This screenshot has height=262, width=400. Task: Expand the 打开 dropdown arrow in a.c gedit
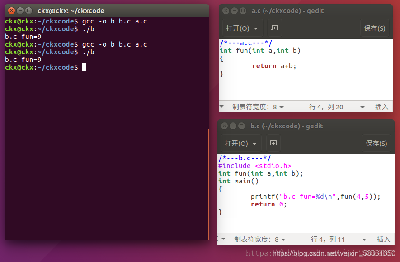coord(256,28)
